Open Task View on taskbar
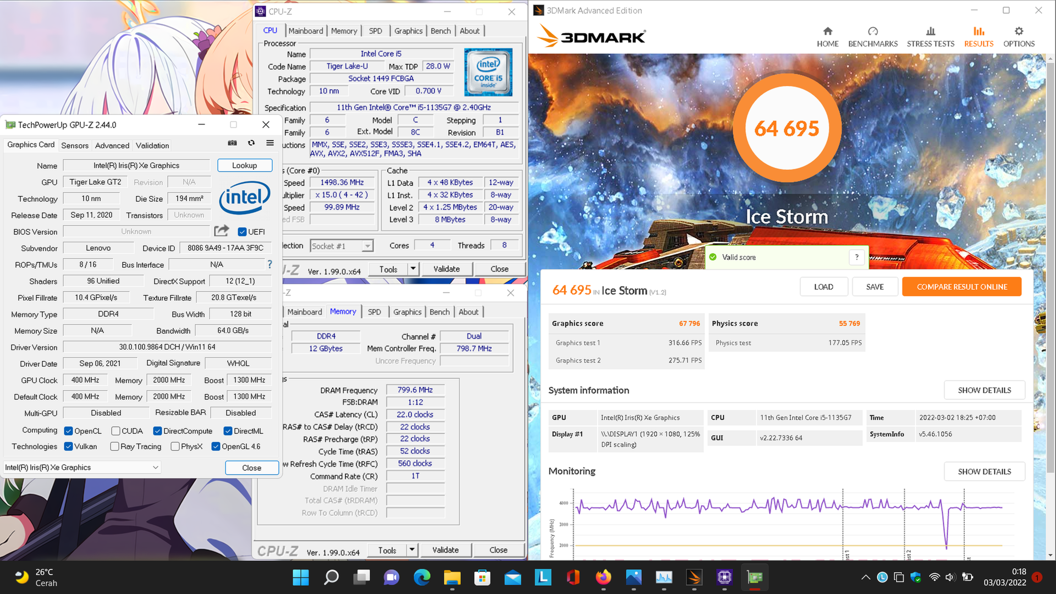This screenshot has width=1056, height=594. tap(361, 577)
